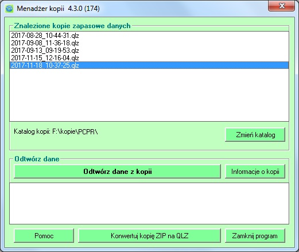299x252 pixels.
Task: Select backup 2017-09-13_09-19-53.qlz
Action: 149,51
